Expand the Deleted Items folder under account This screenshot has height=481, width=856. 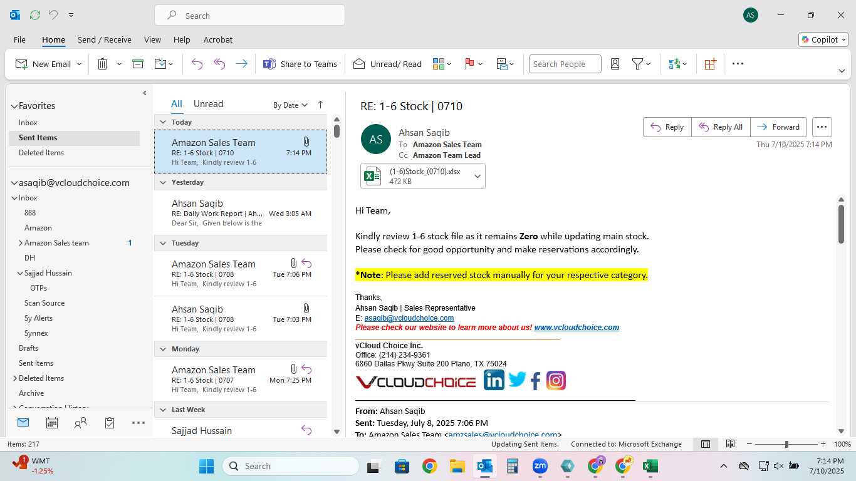pos(15,378)
